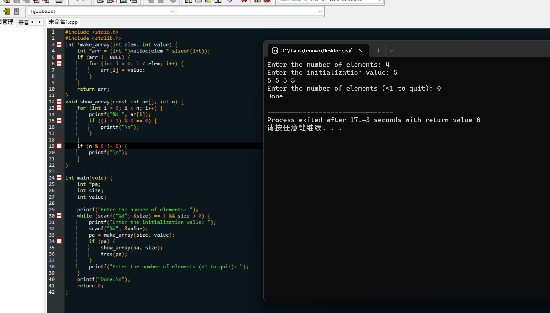Open a new terminal tab with plus
550x313 pixels.
click(379, 50)
